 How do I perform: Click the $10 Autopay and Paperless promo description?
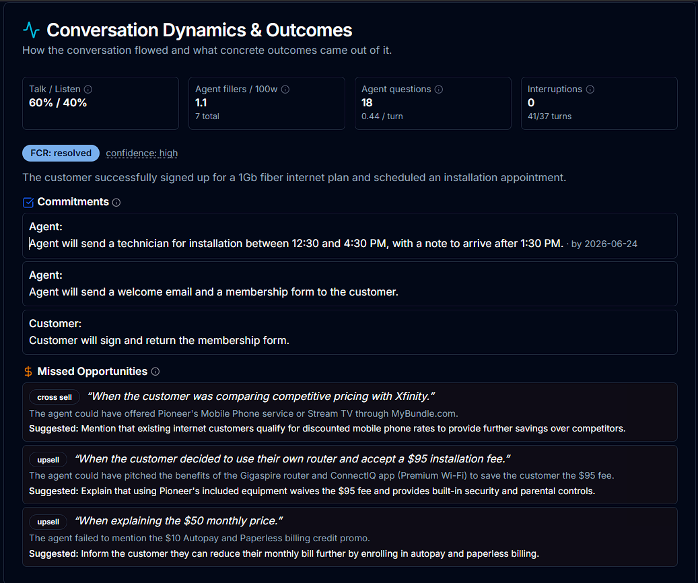click(199, 539)
